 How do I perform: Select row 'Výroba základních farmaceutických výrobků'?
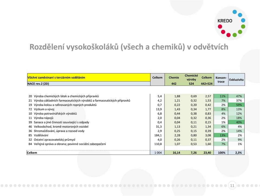136,100
